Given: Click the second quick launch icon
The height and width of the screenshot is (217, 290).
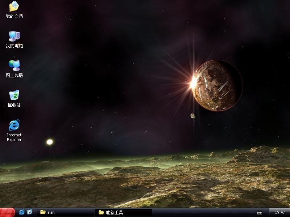Looking at the screenshot, I should tap(30, 212).
